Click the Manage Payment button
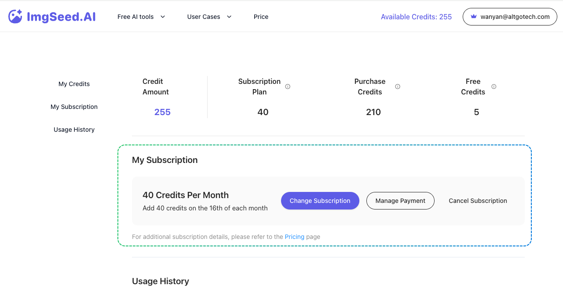This screenshot has width=563, height=289. click(400, 201)
